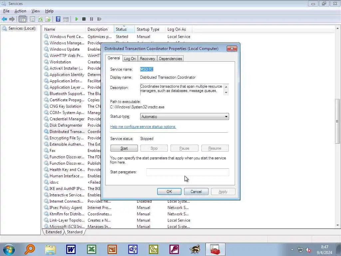The width and height of the screenshot is (341, 256).
Task: Switch to the Recovery tab
Action: 148,59
